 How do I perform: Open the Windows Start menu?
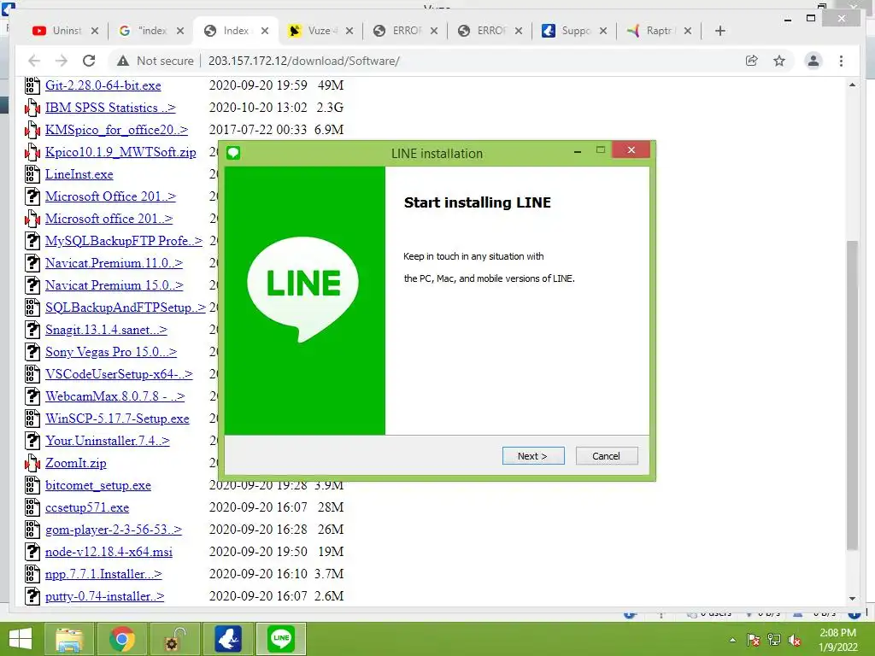click(x=21, y=639)
